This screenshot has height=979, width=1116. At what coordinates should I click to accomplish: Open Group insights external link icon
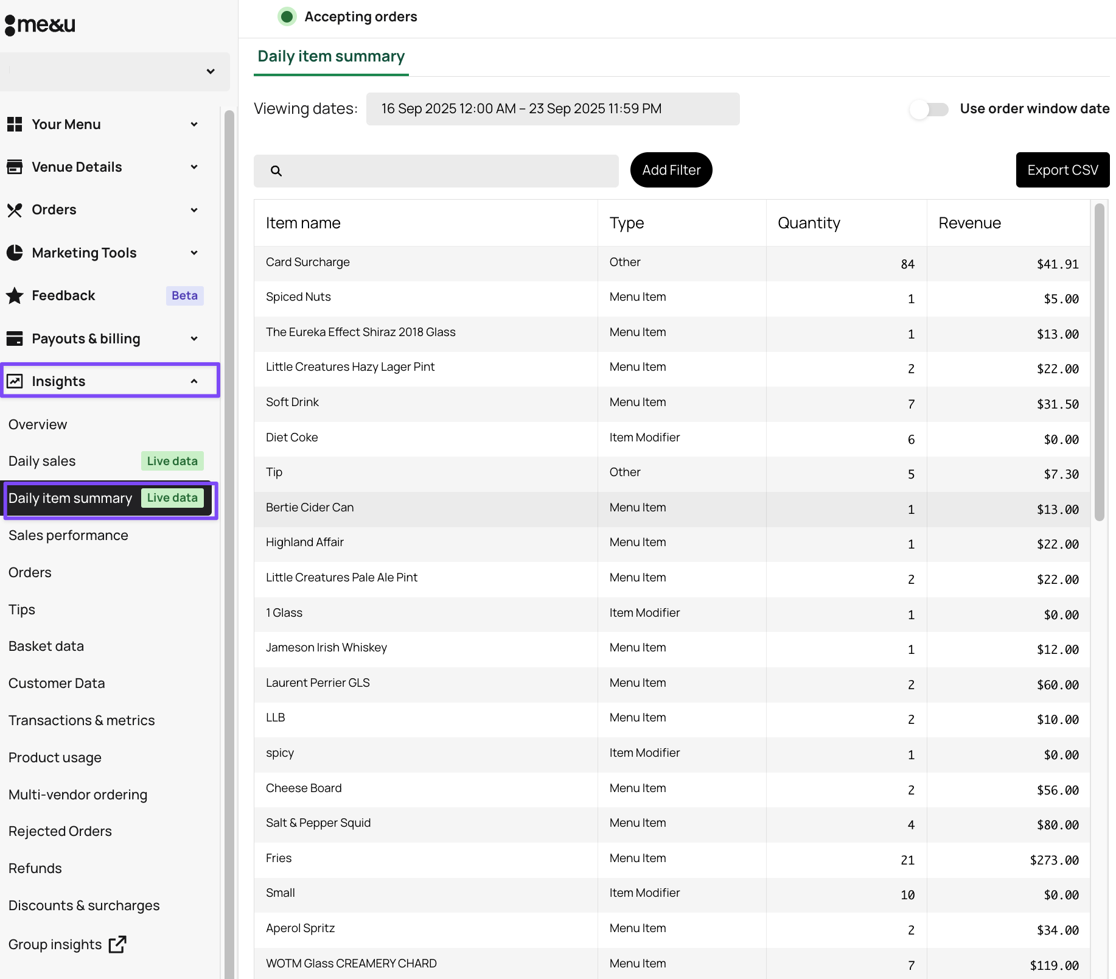(x=117, y=944)
